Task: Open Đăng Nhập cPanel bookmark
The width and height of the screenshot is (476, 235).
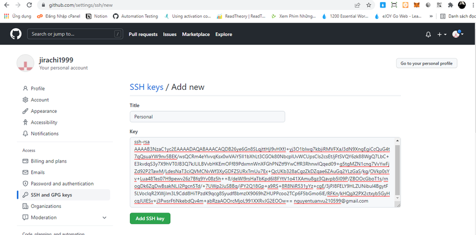Action: (58, 16)
